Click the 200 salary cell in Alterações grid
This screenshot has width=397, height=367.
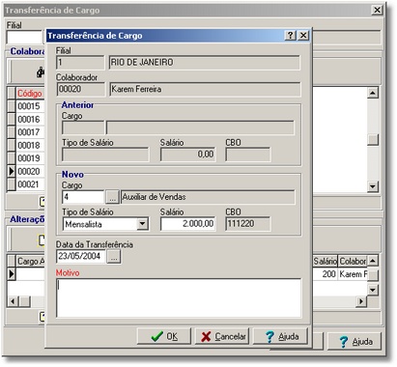point(326,274)
